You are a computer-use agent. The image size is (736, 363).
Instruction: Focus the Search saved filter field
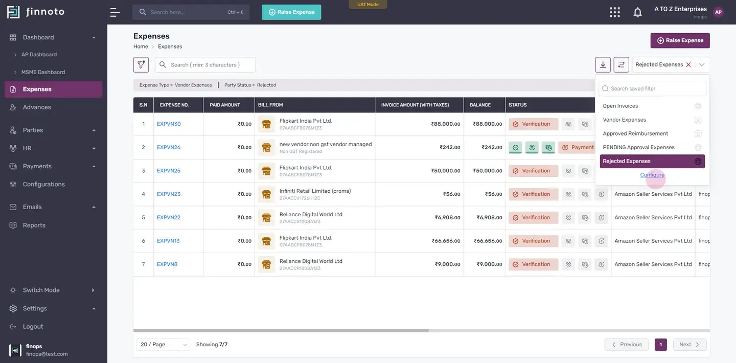(x=652, y=88)
